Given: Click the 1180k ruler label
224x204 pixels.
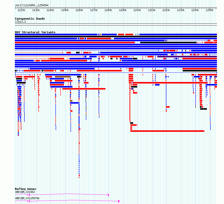Looking at the screenshot, I should (x=108, y=10).
